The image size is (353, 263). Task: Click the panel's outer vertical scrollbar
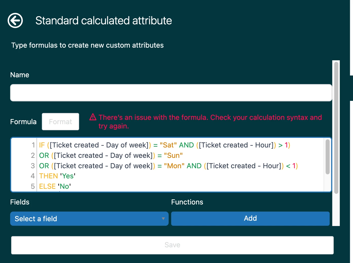point(336,128)
